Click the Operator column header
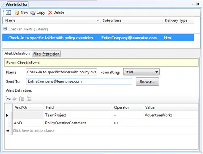The height and width of the screenshot is (154, 203). coord(127,107)
